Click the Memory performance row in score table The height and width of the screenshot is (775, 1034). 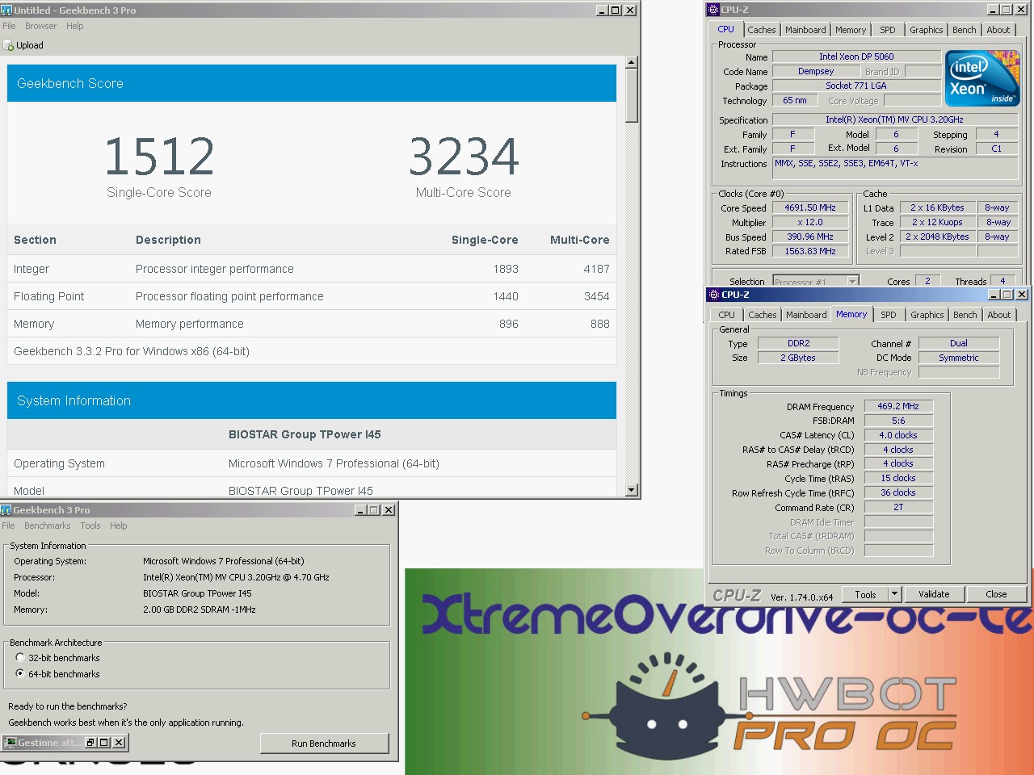pos(312,324)
